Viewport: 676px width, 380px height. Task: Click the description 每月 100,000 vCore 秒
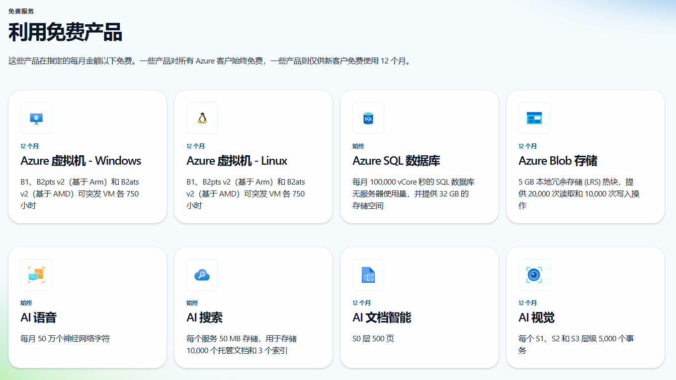pyautogui.click(x=414, y=193)
